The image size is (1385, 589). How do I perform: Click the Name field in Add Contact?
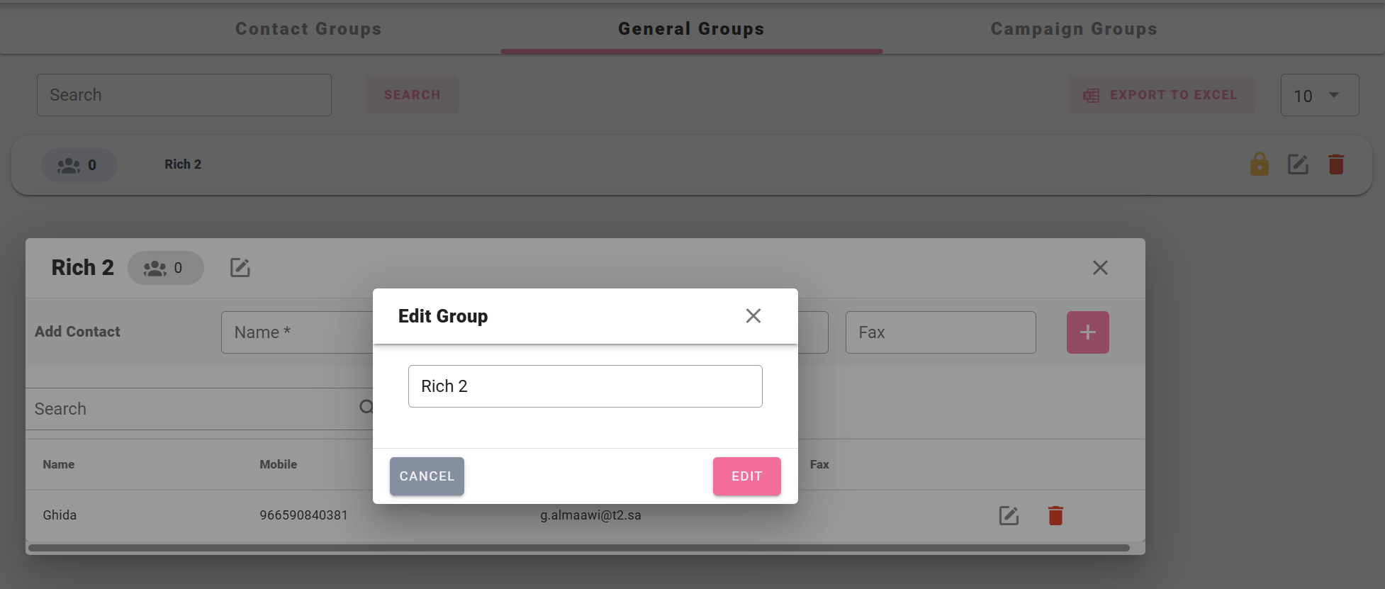(x=297, y=332)
